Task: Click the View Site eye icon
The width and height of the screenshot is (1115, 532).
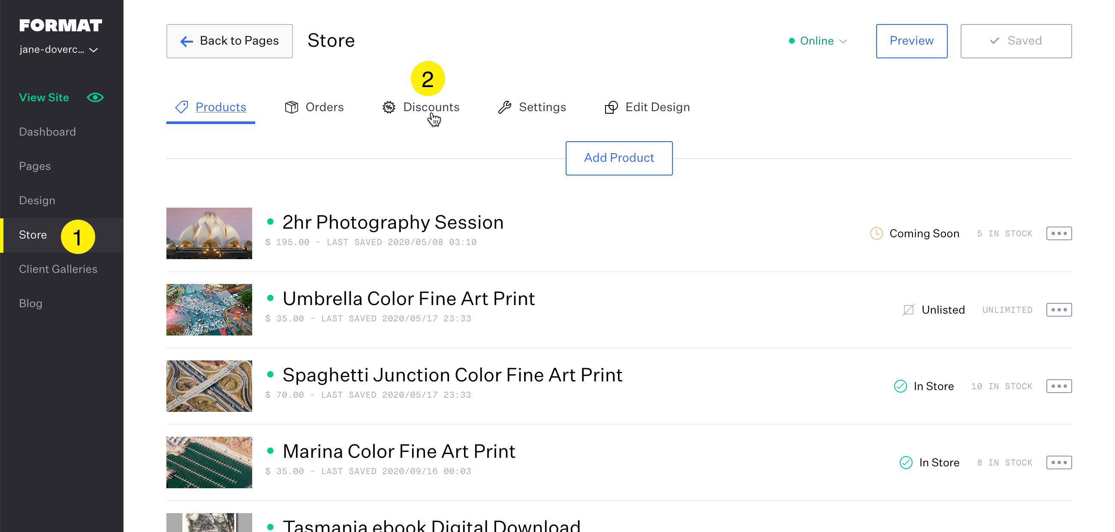Action: click(x=95, y=97)
